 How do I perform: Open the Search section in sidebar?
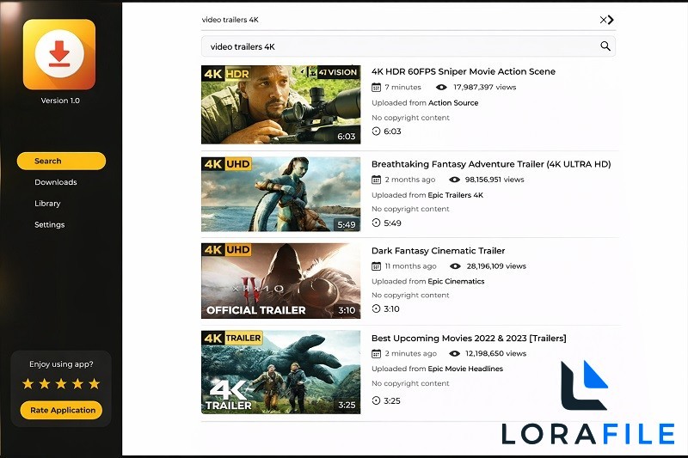[61, 161]
